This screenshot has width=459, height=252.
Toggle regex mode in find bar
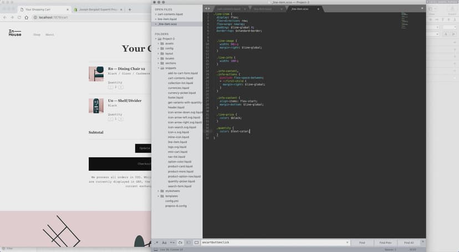(157, 243)
